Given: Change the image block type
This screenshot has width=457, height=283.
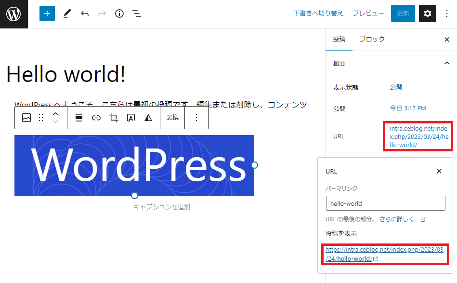Looking at the screenshot, I should [26, 118].
